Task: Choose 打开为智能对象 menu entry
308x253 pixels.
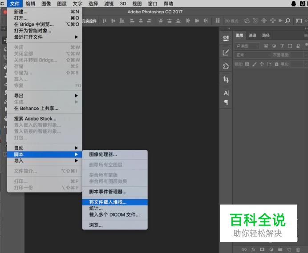Action: (45, 31)
